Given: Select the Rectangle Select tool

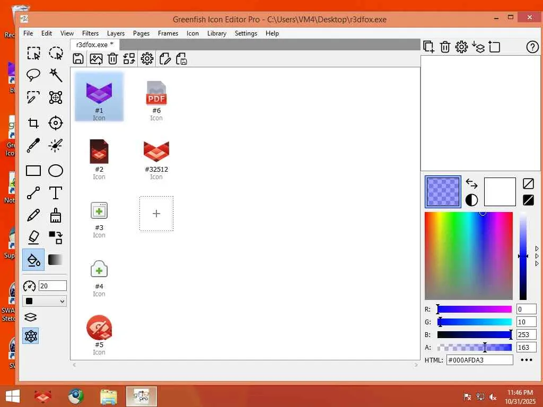Looking at the screenshot, I should click(33, 54).
